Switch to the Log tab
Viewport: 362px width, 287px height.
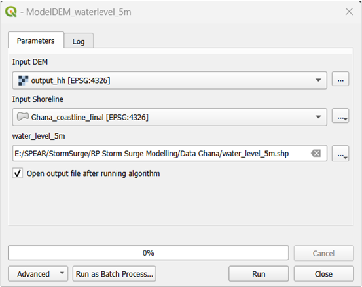click(x=79, y=41)
